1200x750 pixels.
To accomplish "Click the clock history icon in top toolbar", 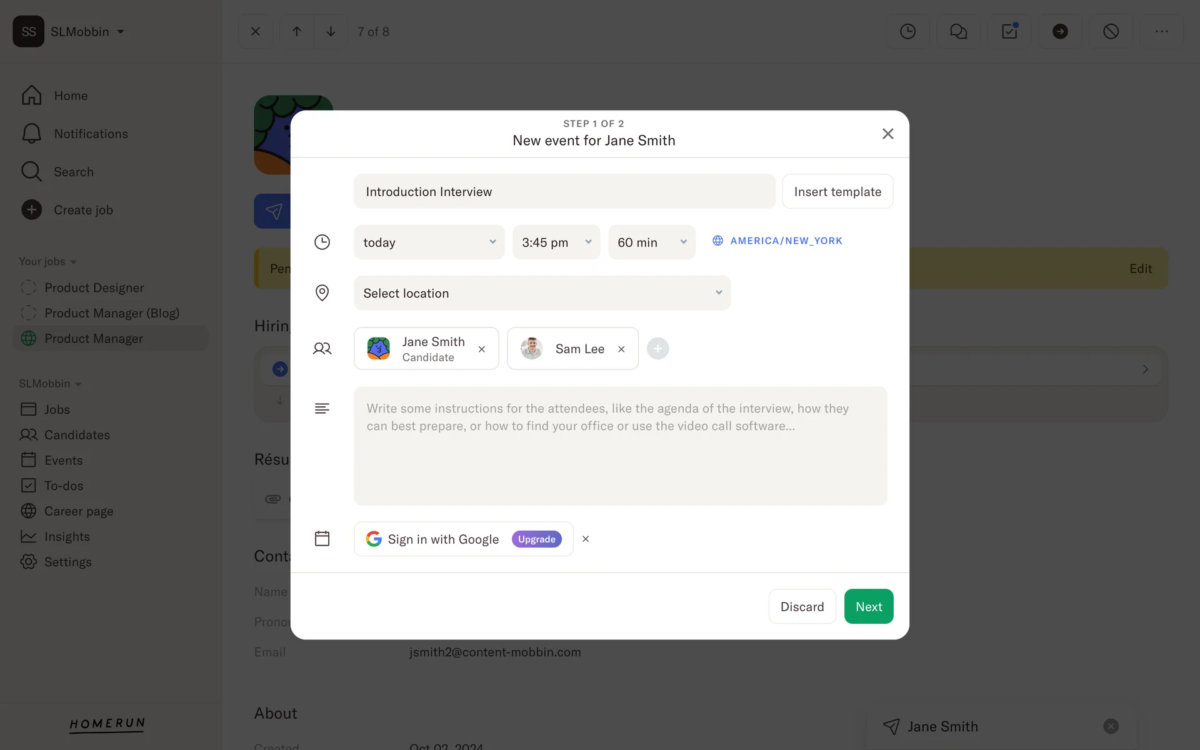I will tap(907, 31).
